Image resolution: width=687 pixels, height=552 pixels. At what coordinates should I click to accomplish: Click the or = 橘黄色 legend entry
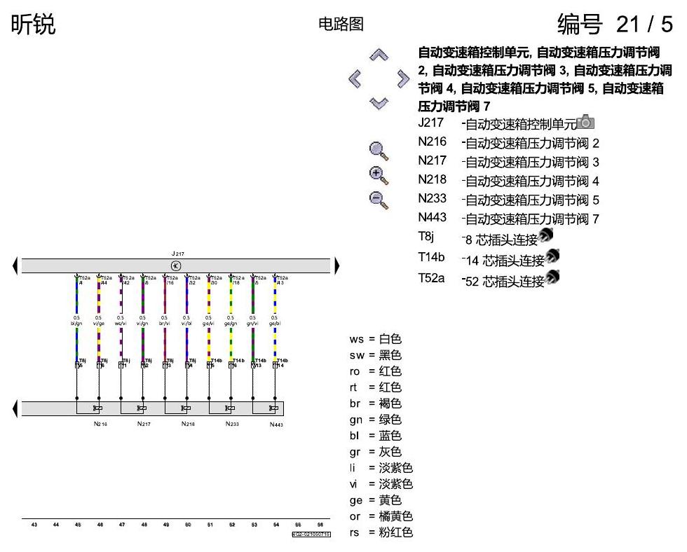(381, 516)
